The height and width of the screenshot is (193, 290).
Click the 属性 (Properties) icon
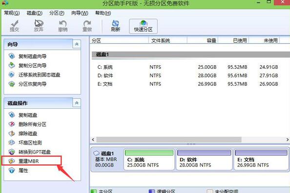click(12, 170)
